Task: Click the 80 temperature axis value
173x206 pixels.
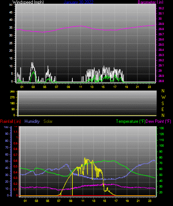Action: (x=161, y=157)
